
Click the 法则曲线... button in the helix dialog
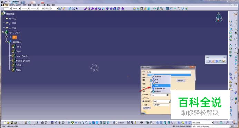pyautogui.click(x=181, y=81)
